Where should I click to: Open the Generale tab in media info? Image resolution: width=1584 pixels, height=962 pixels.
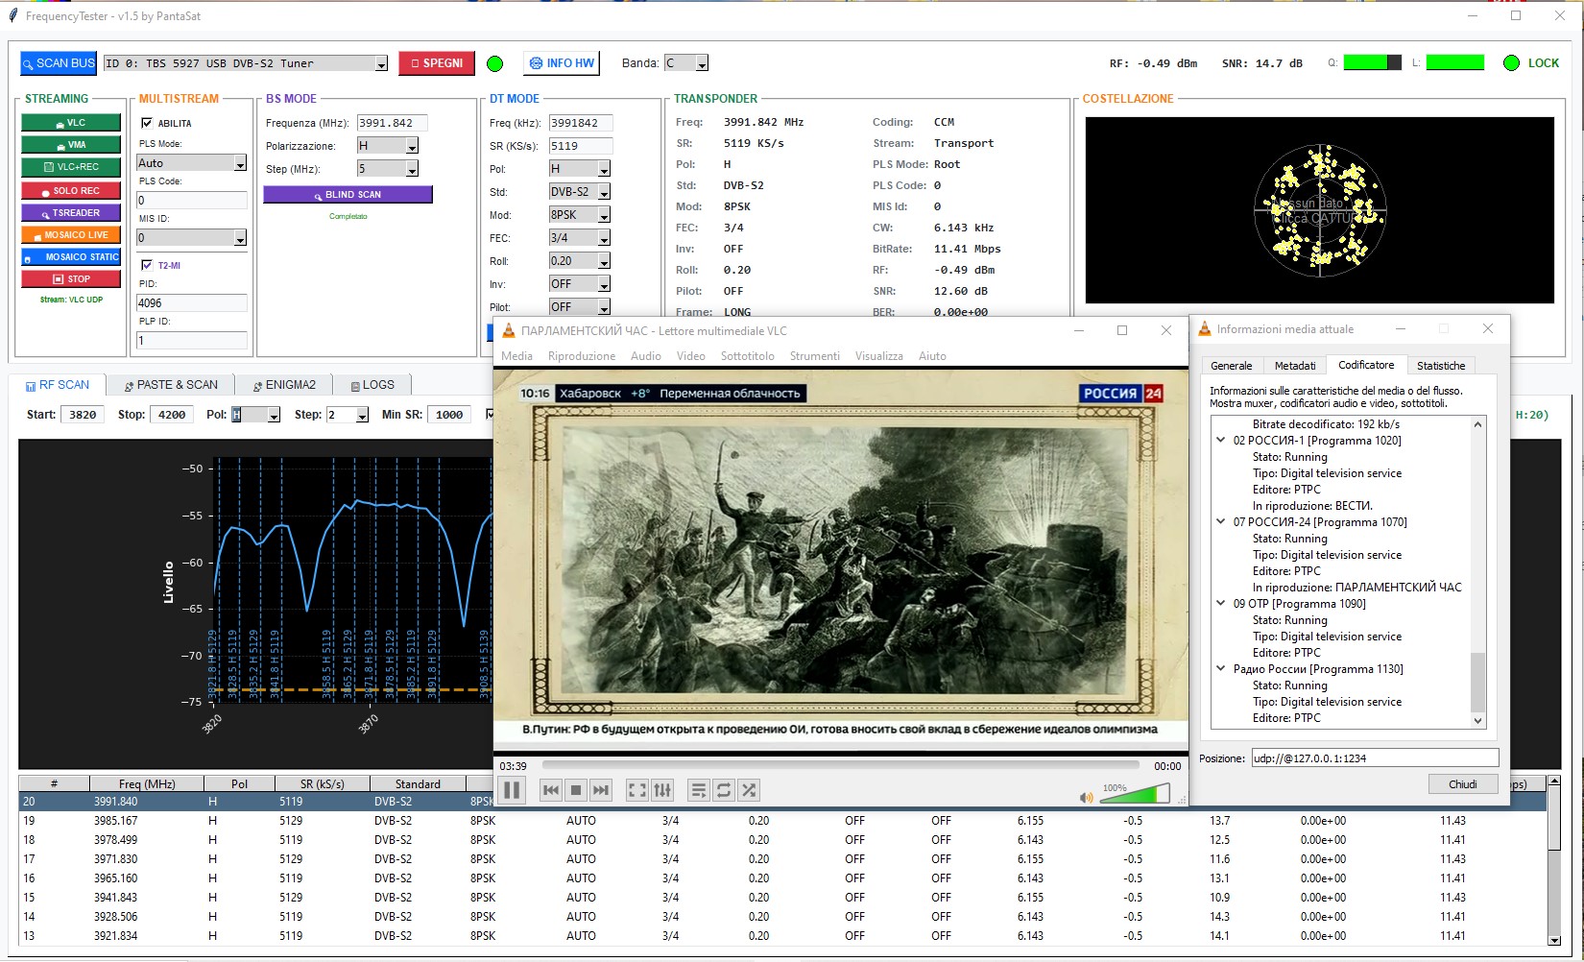[x=1232, y=366]
